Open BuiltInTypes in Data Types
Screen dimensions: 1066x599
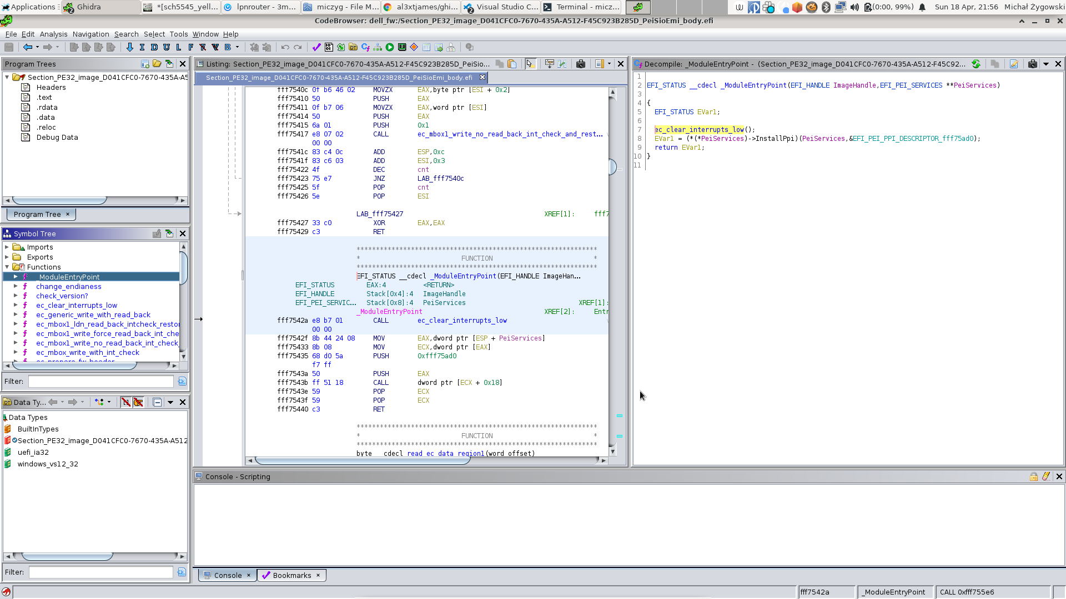click(x=38, y=429)
